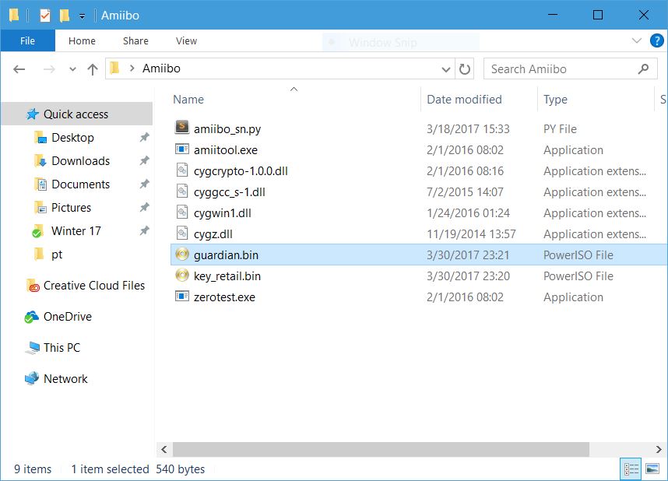Open Desktop in the navigation pane
This screenshot has width=668, height=481.
(72, 138)
